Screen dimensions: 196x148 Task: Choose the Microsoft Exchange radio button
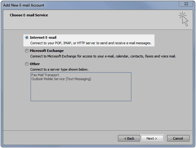point(27,51)
